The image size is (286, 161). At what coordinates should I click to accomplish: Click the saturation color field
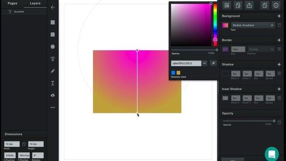[191, 25]
